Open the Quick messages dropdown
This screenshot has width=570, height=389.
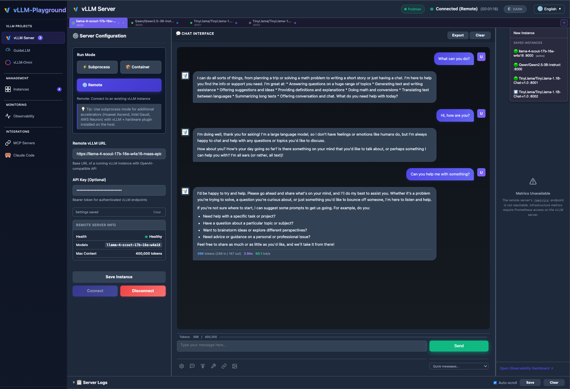459,366
